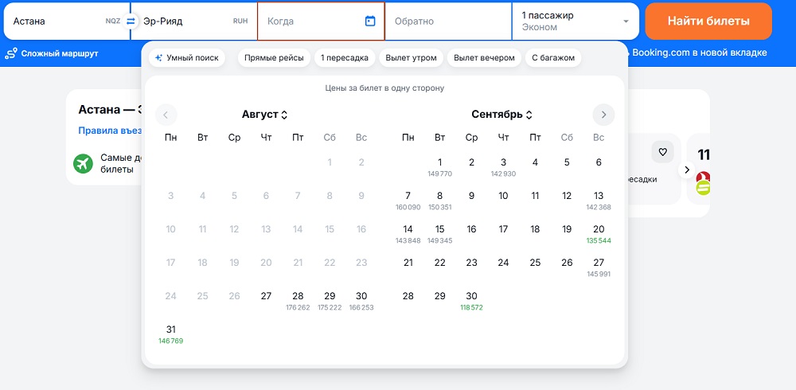Toggle Вылет вечером filter
This screenshot has width=796, height=390.
pos(484,58)
